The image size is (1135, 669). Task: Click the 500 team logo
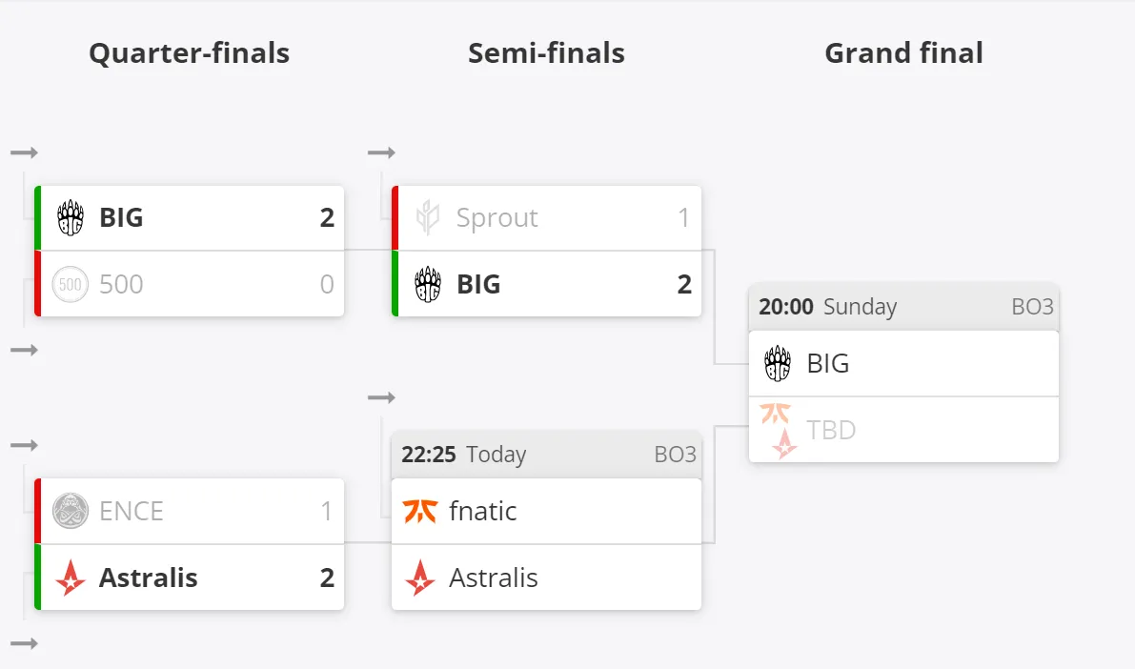click(71, 285)
